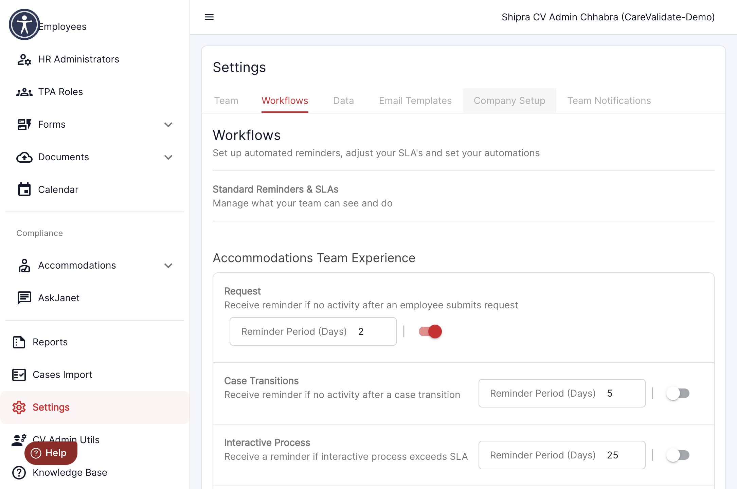737x489 pixels.
Task: Open Knowledge Base link
Action: pyautogui.click(x=95, y=473)
